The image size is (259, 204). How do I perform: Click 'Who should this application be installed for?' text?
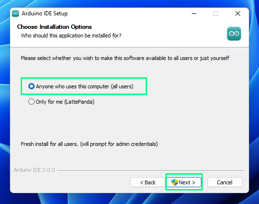pyautogui.click(x=71, y=36)
